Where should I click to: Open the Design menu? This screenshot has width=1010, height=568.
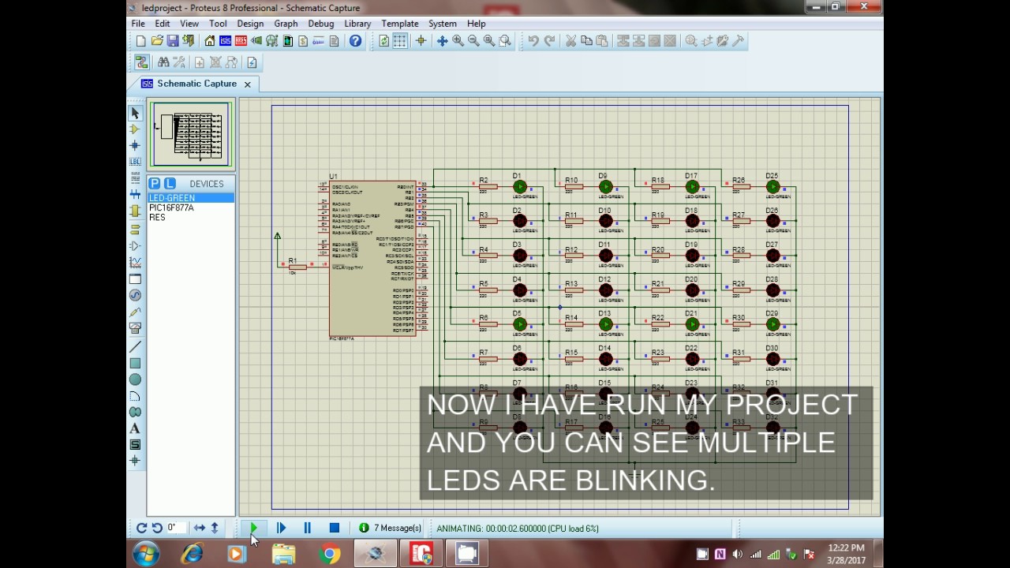pos(250,24)
